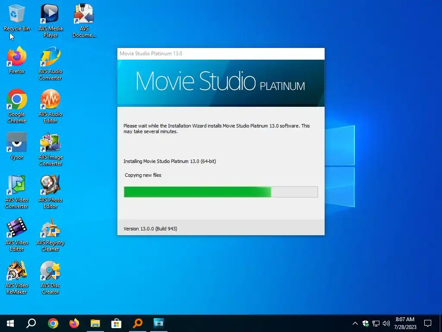Launch Firefox from the taskbar
The image size is (442, 332).
pos(74,323)
